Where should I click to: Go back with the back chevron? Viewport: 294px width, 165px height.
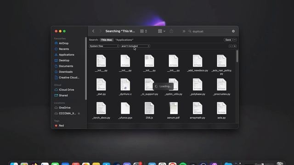click(93, 31)
